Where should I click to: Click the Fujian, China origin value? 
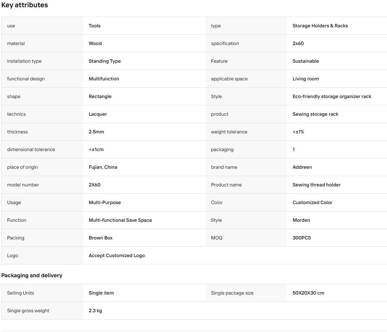[103, 167]
